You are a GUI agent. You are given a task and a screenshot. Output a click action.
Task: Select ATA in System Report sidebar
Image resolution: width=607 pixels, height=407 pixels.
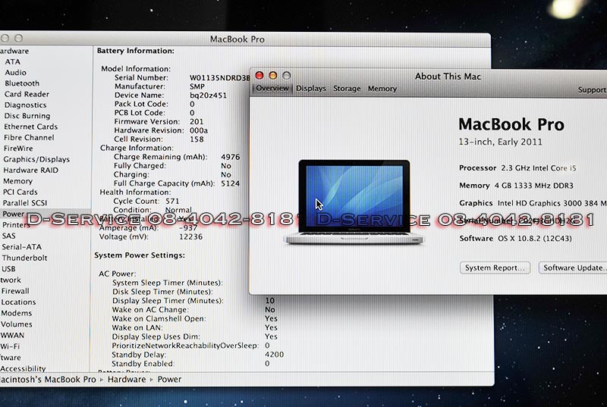pyautogui.click(x=12, y=62)
